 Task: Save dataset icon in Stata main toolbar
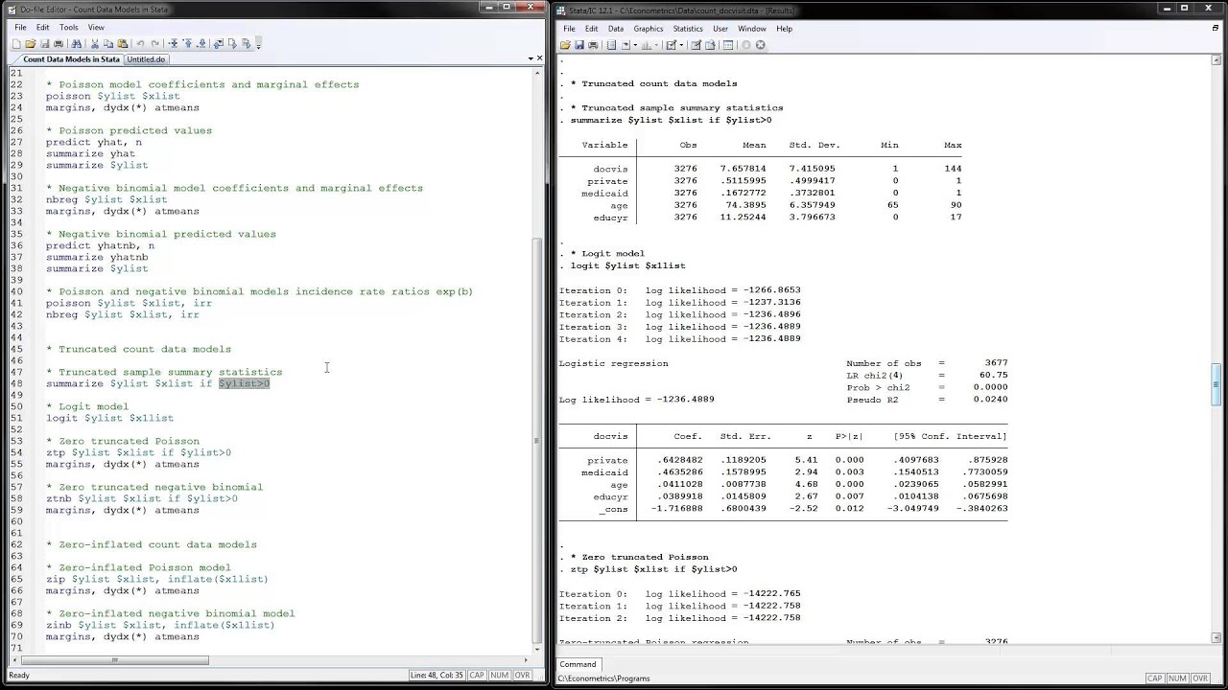pyautogui.click(x=579, y=45)
